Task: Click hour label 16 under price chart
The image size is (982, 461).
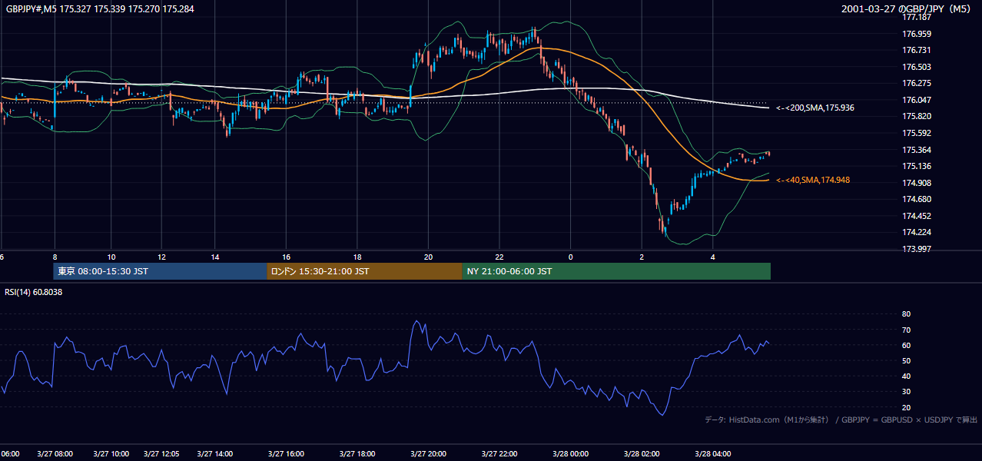Action: tap(286, 257)
